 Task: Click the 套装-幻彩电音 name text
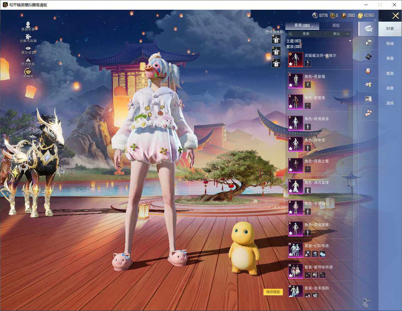tap(317, 246)
